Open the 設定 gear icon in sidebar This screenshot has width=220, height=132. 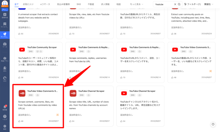click(5, 127)
